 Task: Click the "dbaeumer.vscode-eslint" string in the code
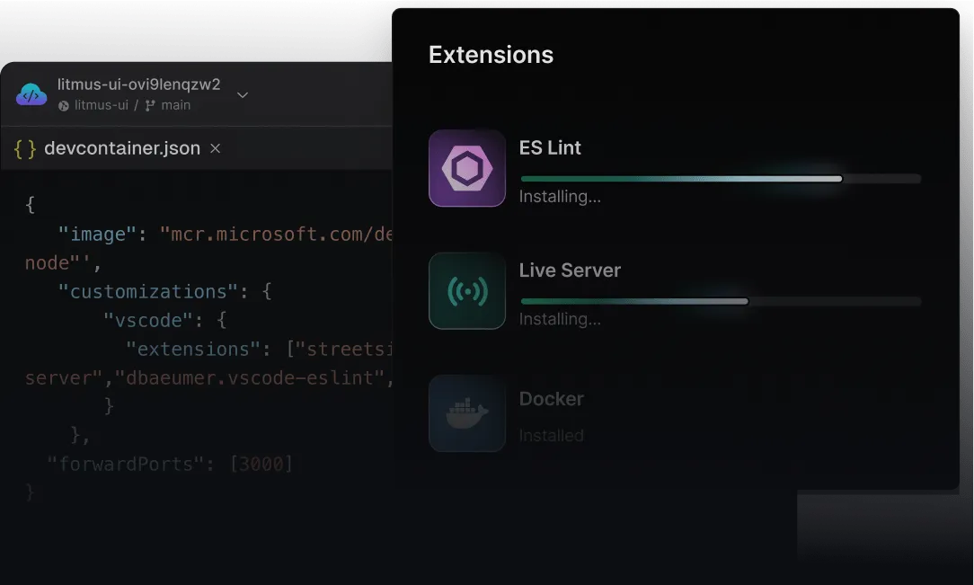(x=250, y=377)
